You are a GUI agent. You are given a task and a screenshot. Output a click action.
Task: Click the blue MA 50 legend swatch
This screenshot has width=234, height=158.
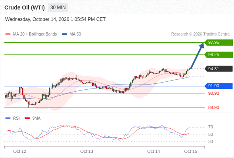point(65,34)
